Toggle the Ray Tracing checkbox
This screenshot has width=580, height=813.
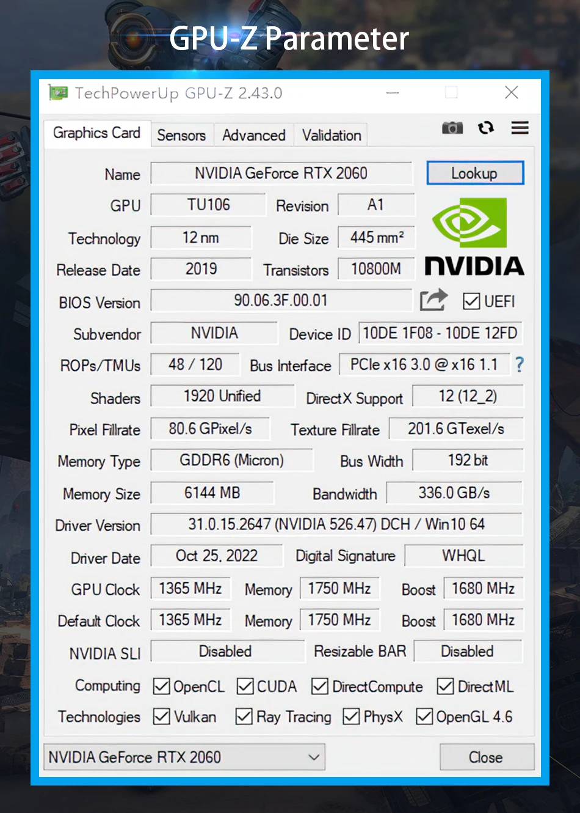click(x=244, y=716)
